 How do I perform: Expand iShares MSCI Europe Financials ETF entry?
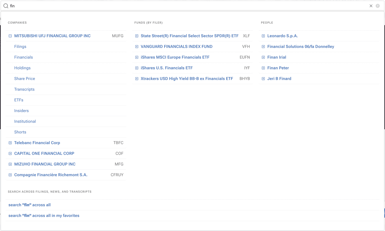click(x=137, y=57)
